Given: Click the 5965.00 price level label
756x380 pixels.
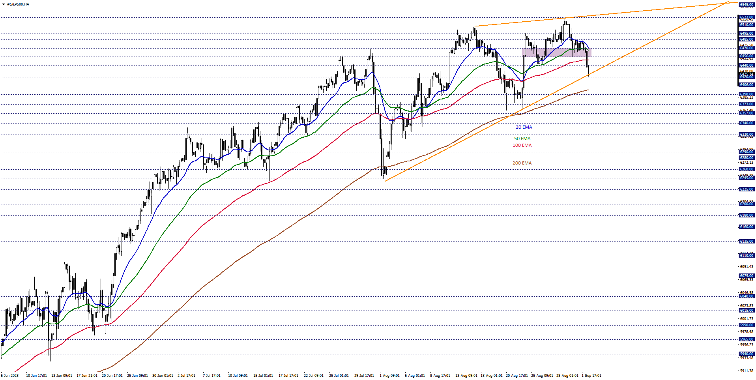Looking at the screenshot, I should 747,339.
